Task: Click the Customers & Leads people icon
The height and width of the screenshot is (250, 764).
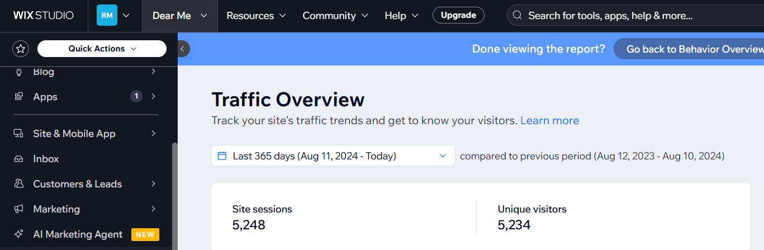Action: [x=19, y=184]
